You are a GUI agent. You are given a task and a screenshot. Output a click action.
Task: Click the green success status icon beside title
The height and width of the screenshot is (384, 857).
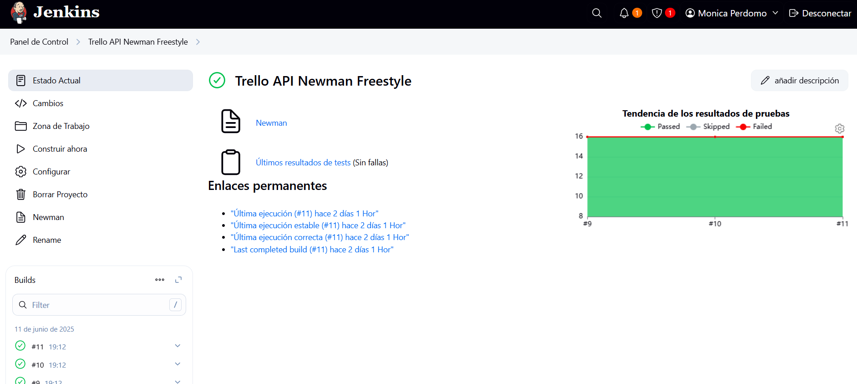[x=217, y=80]
